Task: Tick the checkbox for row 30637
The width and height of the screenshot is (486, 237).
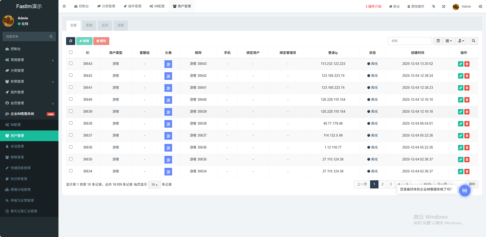Action: point(71,135)
